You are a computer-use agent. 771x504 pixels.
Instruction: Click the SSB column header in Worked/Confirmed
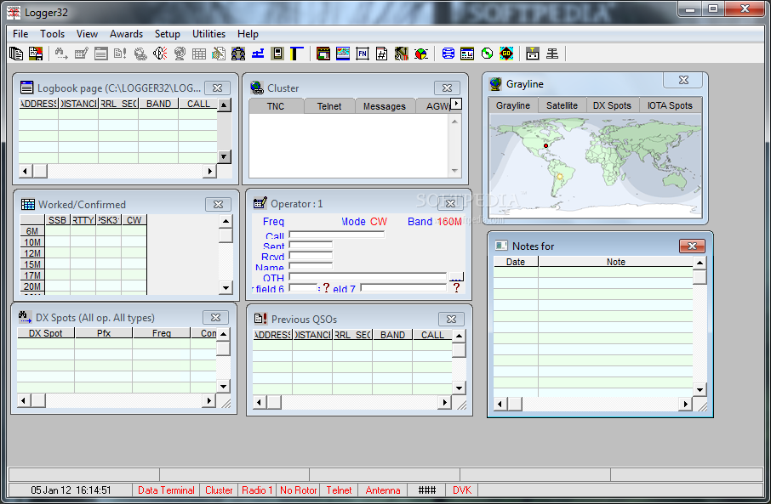[x=58, y=220]
